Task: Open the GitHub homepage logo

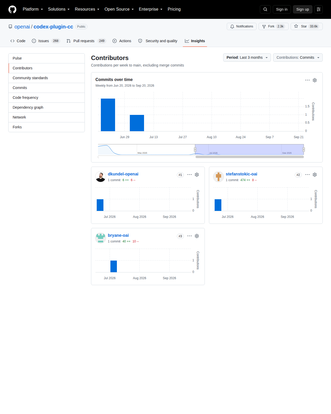Action: (12, 9)
